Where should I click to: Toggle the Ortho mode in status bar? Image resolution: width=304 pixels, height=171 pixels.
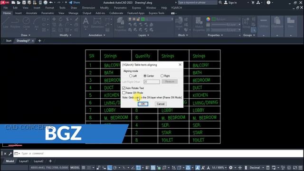point(110,168)
